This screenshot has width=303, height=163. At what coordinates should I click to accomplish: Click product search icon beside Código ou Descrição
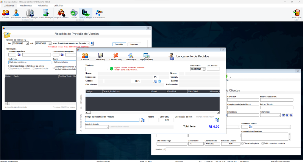pos(143,120)
